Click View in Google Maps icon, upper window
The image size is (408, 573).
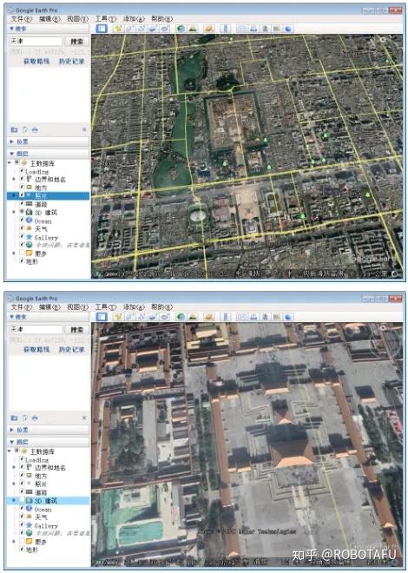click(277, 29)
